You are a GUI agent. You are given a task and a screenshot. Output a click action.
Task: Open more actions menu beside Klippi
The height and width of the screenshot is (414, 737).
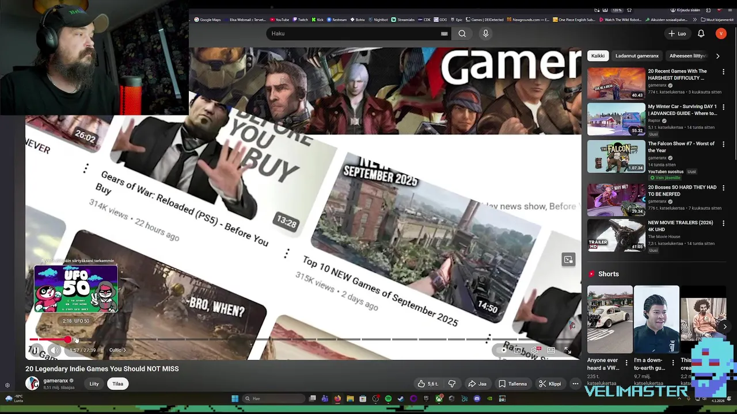575,384
